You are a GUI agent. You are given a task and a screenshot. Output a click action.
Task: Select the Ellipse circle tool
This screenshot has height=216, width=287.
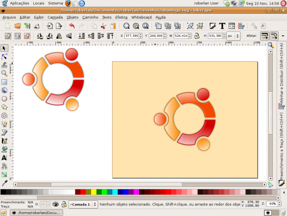pyautogui.click(x=4, y=99)
